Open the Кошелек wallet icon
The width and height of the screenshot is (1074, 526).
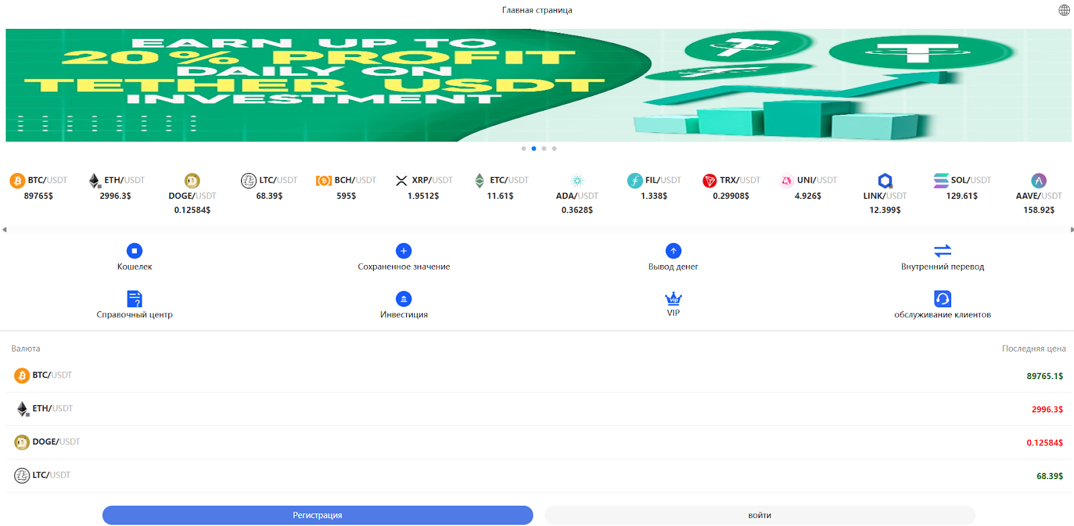coord(134,251)
